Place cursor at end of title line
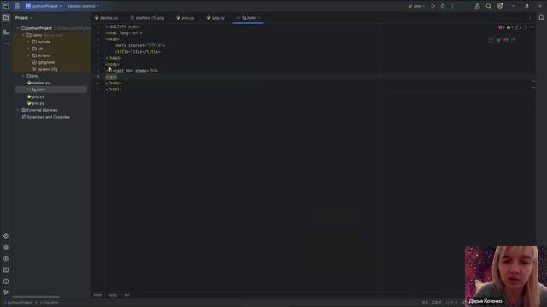The image size is (547, 307). click(x=161, y=51)
